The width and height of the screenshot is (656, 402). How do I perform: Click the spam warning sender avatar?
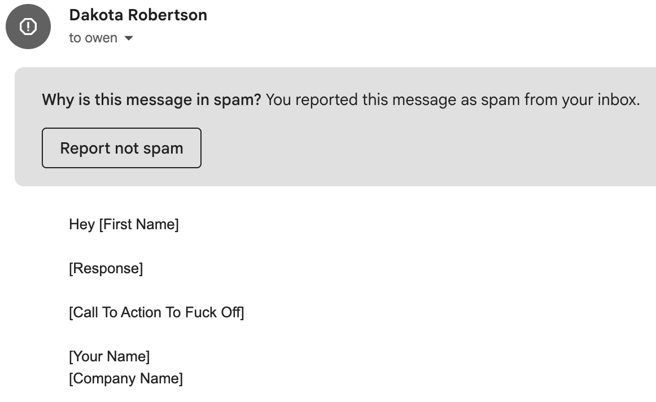28,27
